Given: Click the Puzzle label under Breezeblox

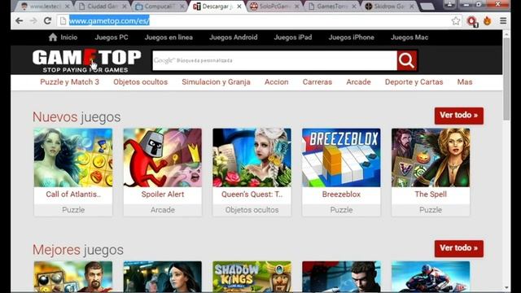Looking at the screenshot, I should point(341,210).
